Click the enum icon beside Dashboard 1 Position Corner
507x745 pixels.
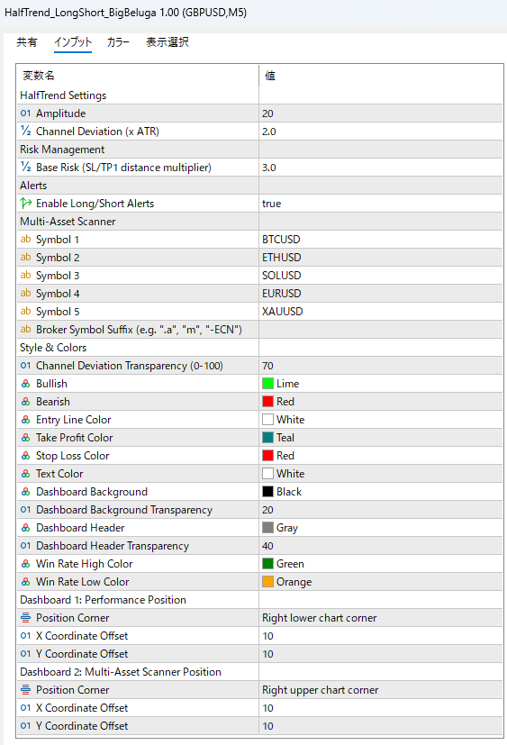[x=25, y=618]
